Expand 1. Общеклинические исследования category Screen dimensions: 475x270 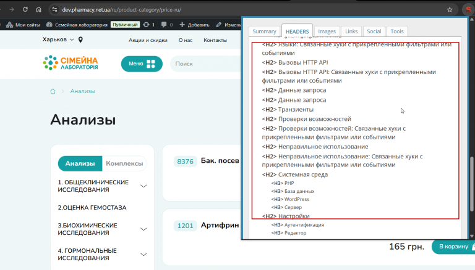(x=102, y=186)
